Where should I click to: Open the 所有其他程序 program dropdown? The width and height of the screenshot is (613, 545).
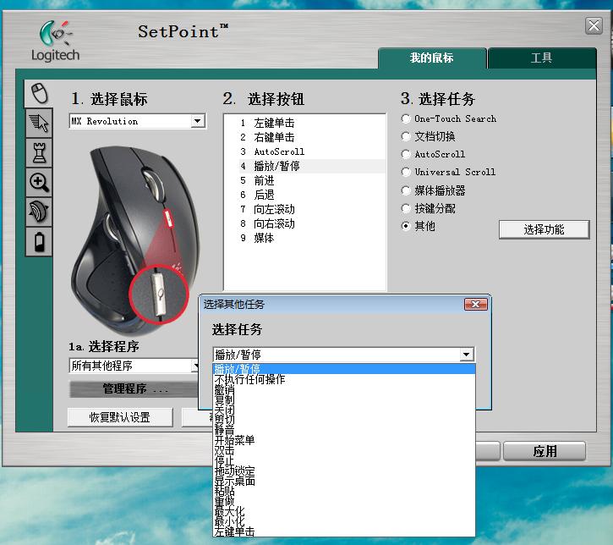point(195,366)
